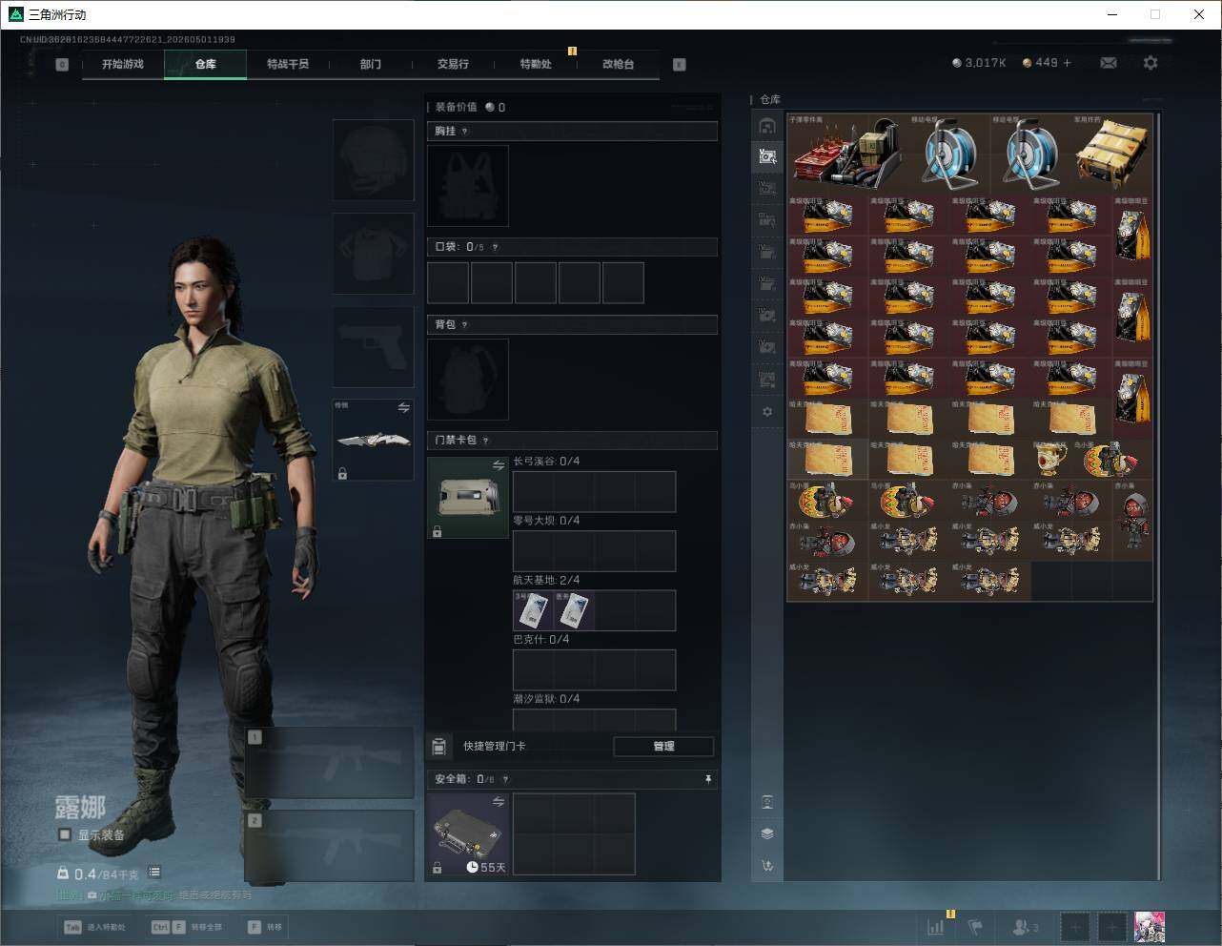Pin the 安全箱 panel
1222x946 pixels.
708,779
